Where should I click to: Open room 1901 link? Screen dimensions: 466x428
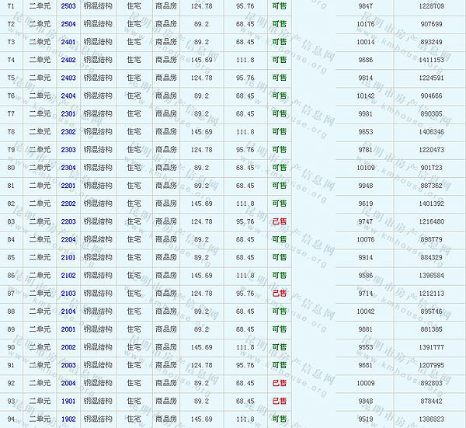tap(68, 401)
